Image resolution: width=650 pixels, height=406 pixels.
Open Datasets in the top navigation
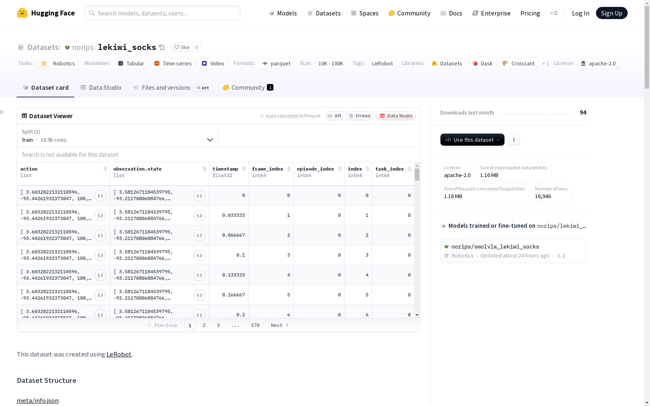(x=324, y=13)
